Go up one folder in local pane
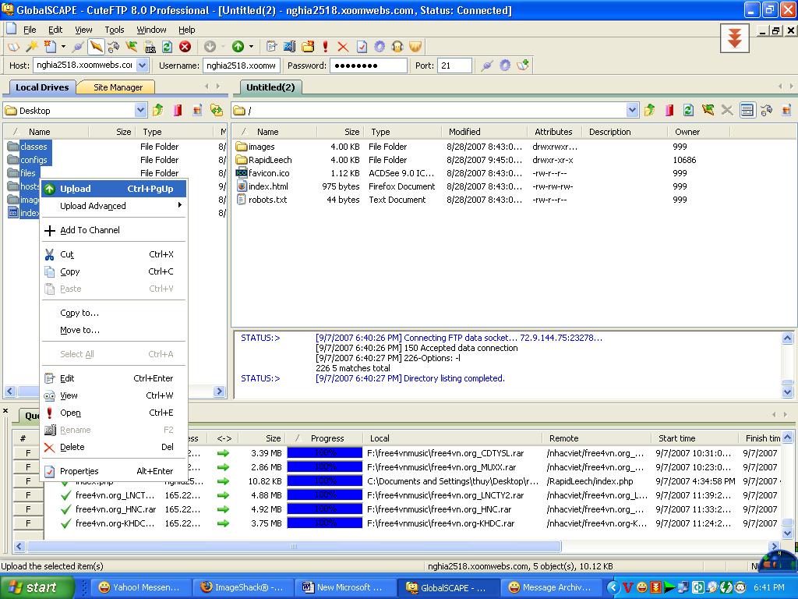Image resolution: width=798 pixels, height=599 pixels. [157, 110]
